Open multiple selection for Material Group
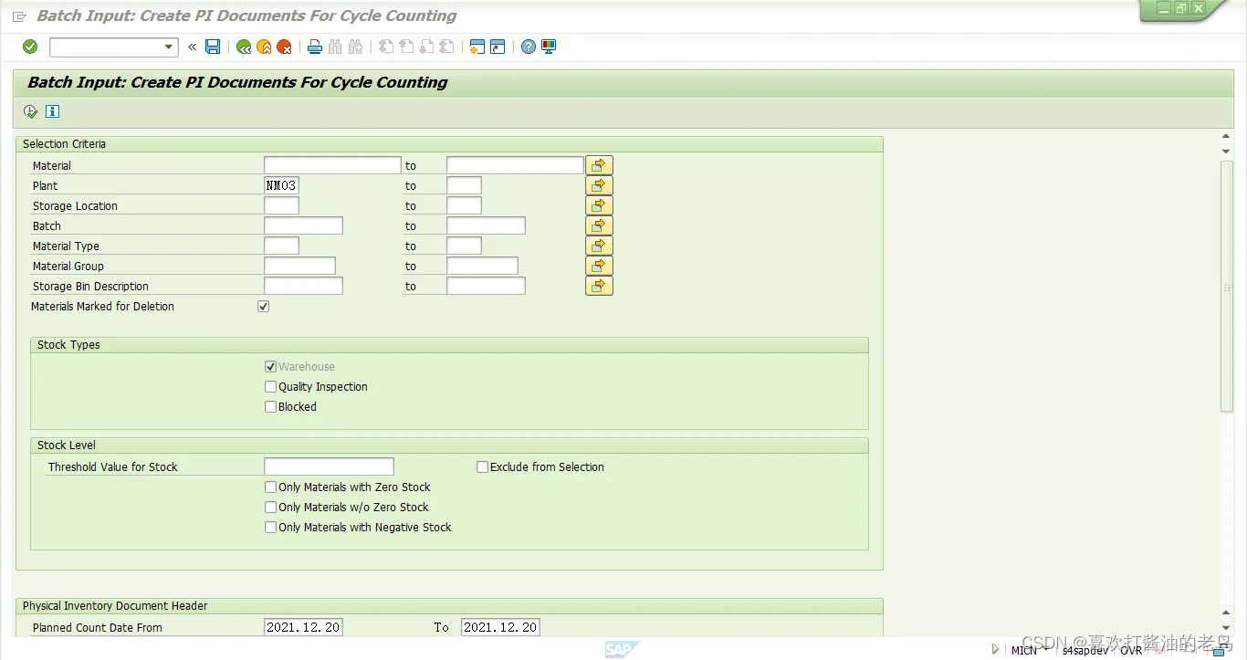This screenshot has width=1247, height=660. coord(599,266)
